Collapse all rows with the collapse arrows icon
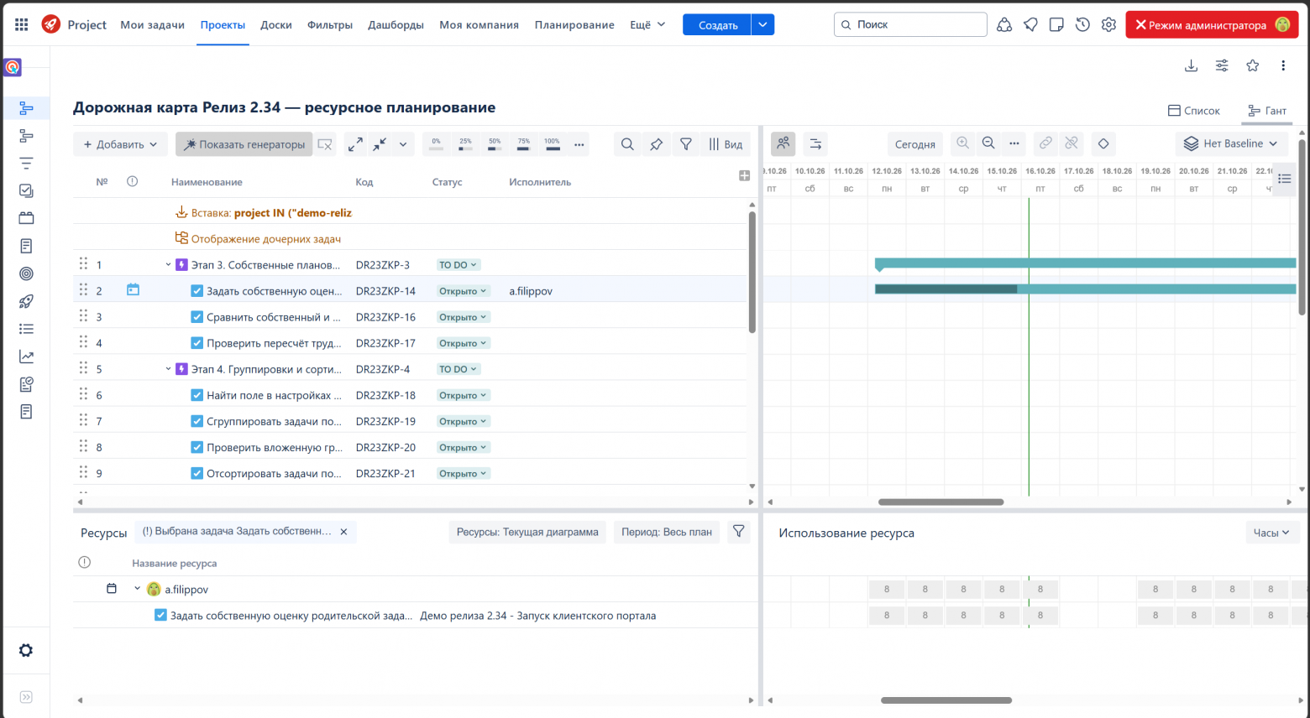This screenshot has height=718, width=1310. [x=380, y=144]
